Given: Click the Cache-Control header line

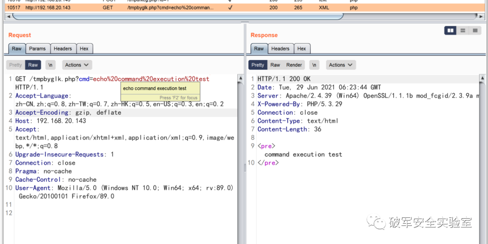Looking at the screenshot, I should click(x=56, y=179).
